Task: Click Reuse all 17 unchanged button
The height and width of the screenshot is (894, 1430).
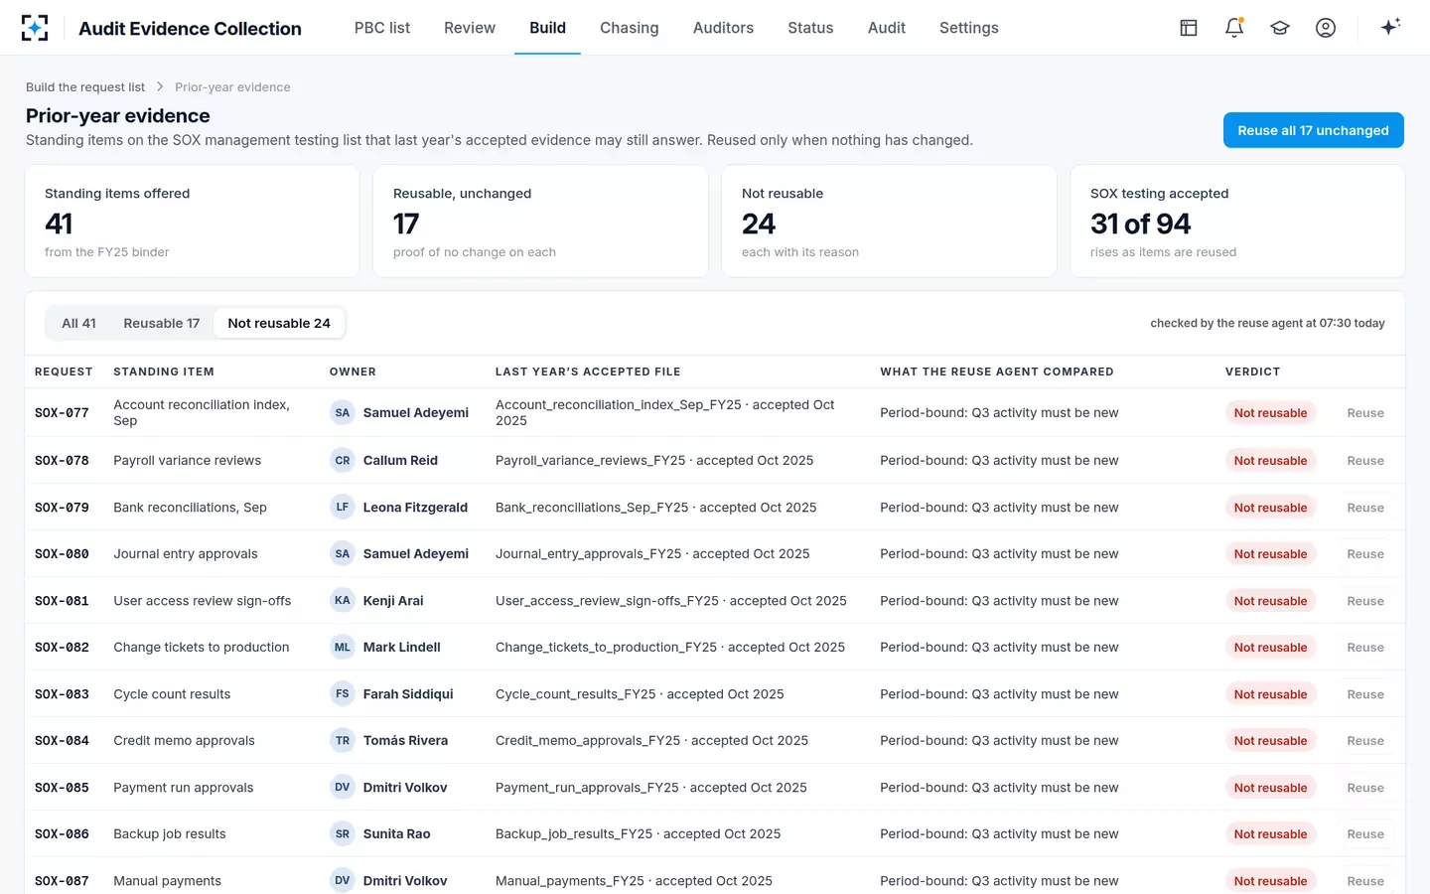Action: 1313,130
